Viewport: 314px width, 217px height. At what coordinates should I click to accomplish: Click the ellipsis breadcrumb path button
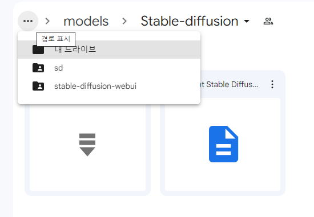(x=28, y=21)
